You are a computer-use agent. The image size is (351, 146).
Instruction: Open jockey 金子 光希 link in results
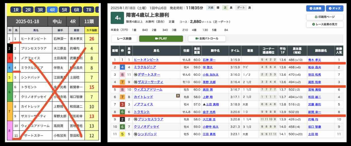(209, 112)
